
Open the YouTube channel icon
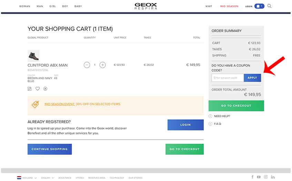259,177
